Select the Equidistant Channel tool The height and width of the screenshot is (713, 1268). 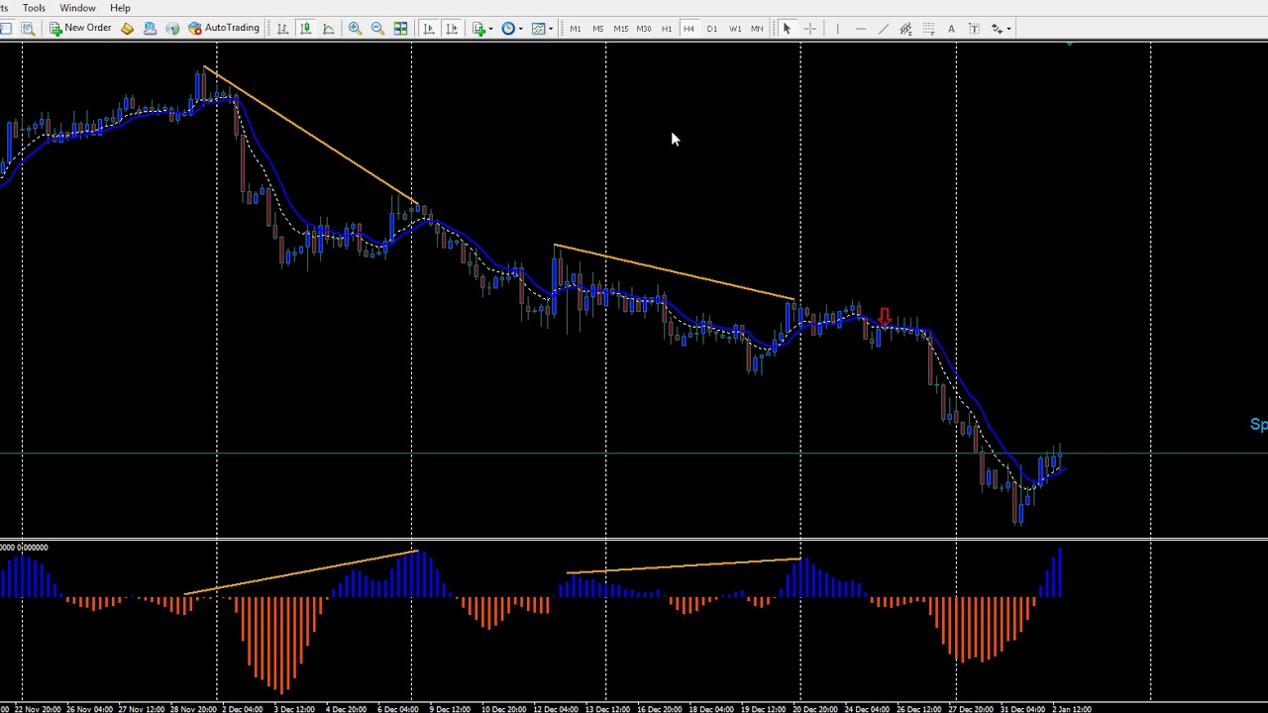pos(905,28)
